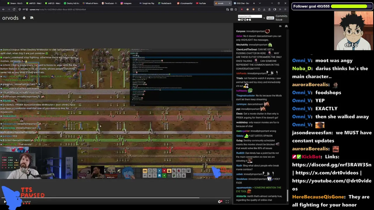Switch to the TimeGuessr tab
The width and height of the screenshot is (374, 210).
point(109,3)
